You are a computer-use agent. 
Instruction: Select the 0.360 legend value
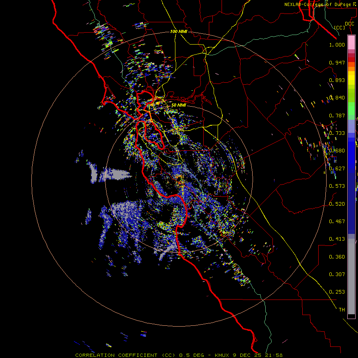pyautogui.click(x=337, y=257)
